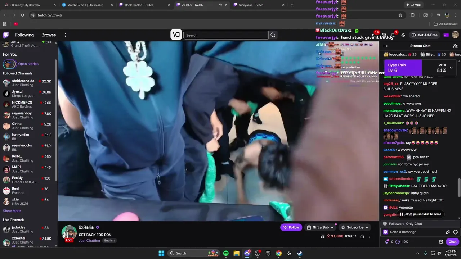Click the search magnifier button
The image size is (461, 259).
[273, 35]
